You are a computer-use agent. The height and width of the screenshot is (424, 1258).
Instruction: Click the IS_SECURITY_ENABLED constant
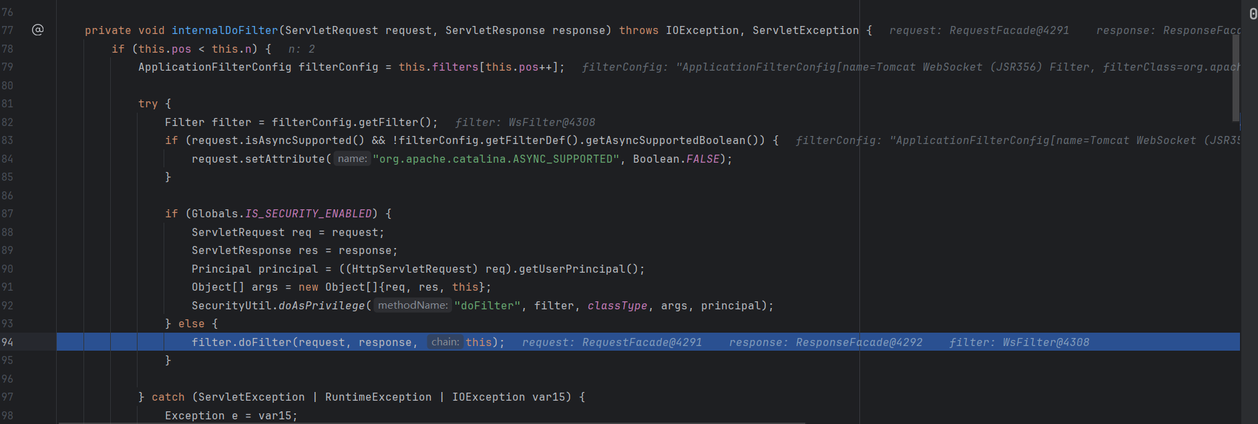(x=308, y=214)
